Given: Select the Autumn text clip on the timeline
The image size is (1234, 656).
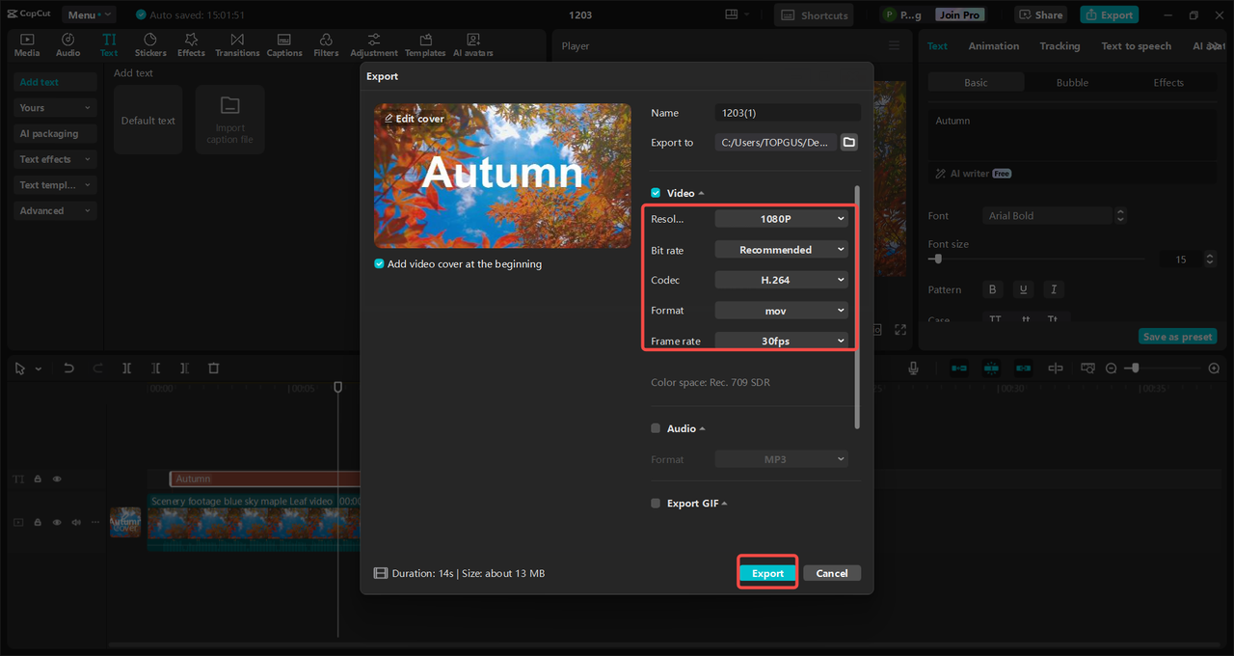Looking at the screenshot, I should 265,478.
